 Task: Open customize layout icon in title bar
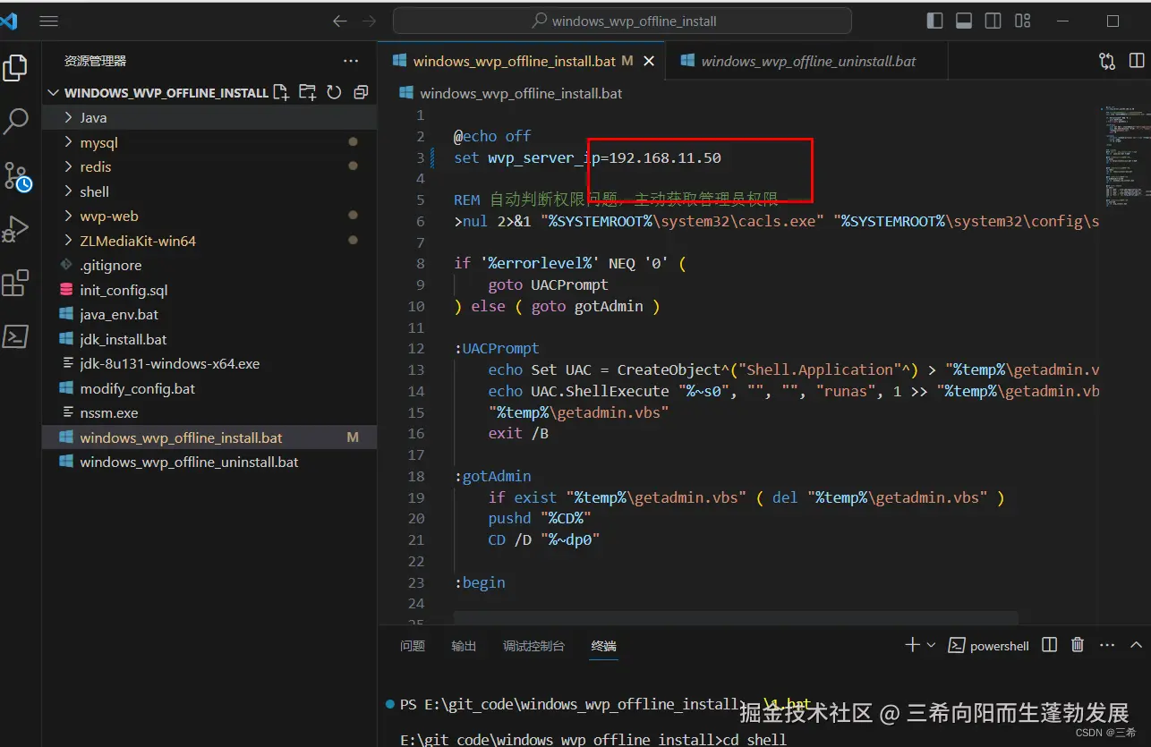click(1023, 21)
